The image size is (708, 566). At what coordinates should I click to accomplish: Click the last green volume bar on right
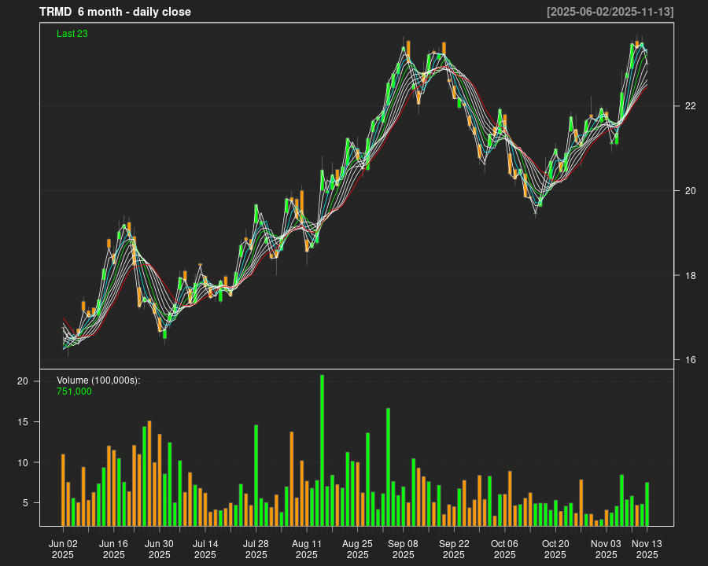click(647, 504)
